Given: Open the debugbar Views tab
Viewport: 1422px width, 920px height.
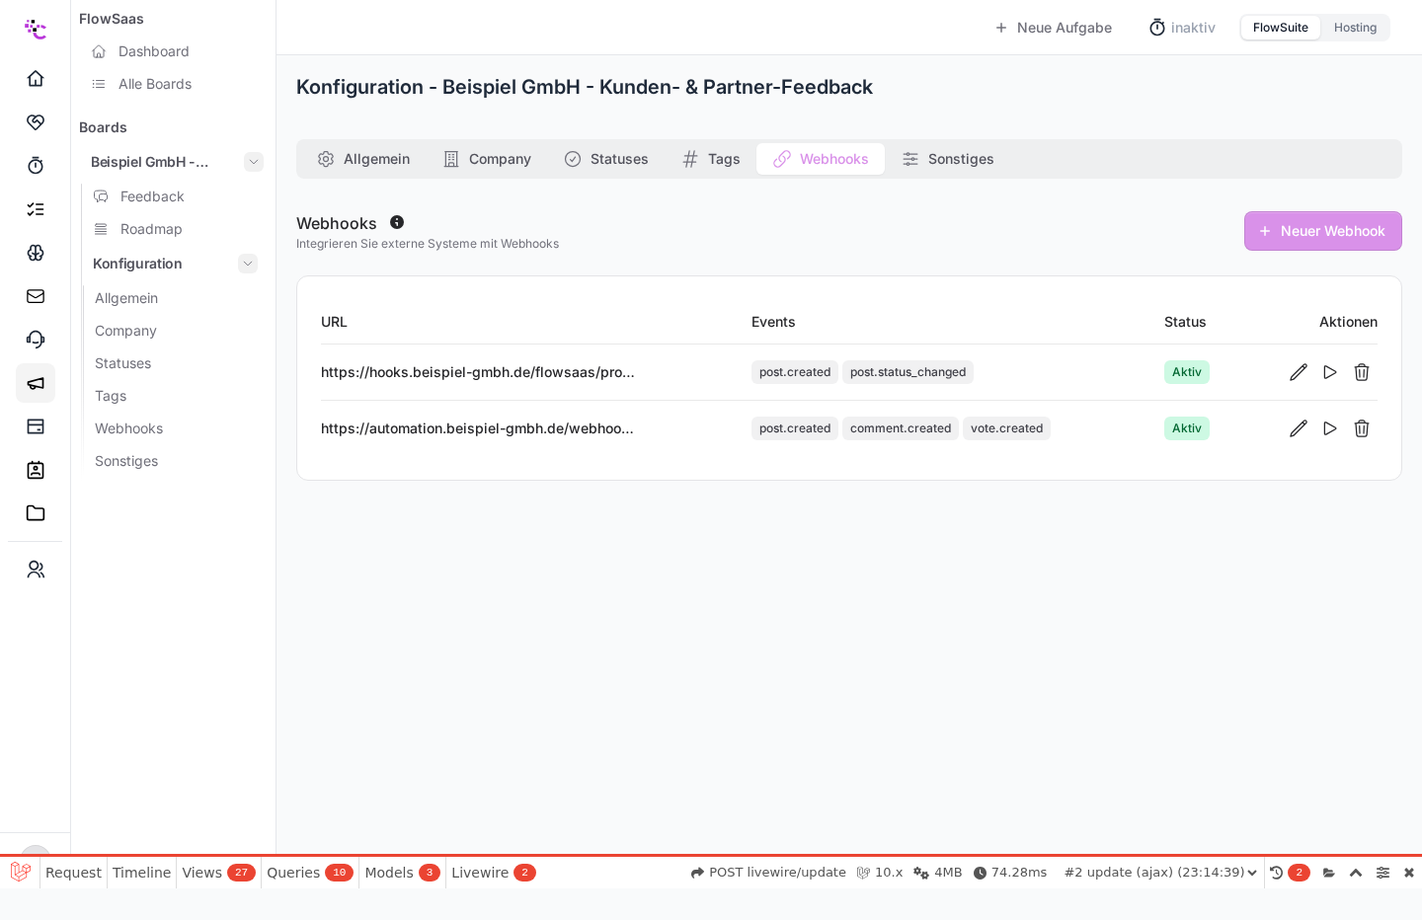Looking at the screenshot, I should (218, 873).
